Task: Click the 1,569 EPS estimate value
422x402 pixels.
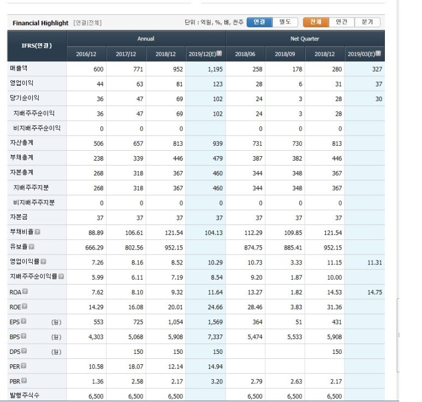Action: pyautogui.click(x=215, y=322)
